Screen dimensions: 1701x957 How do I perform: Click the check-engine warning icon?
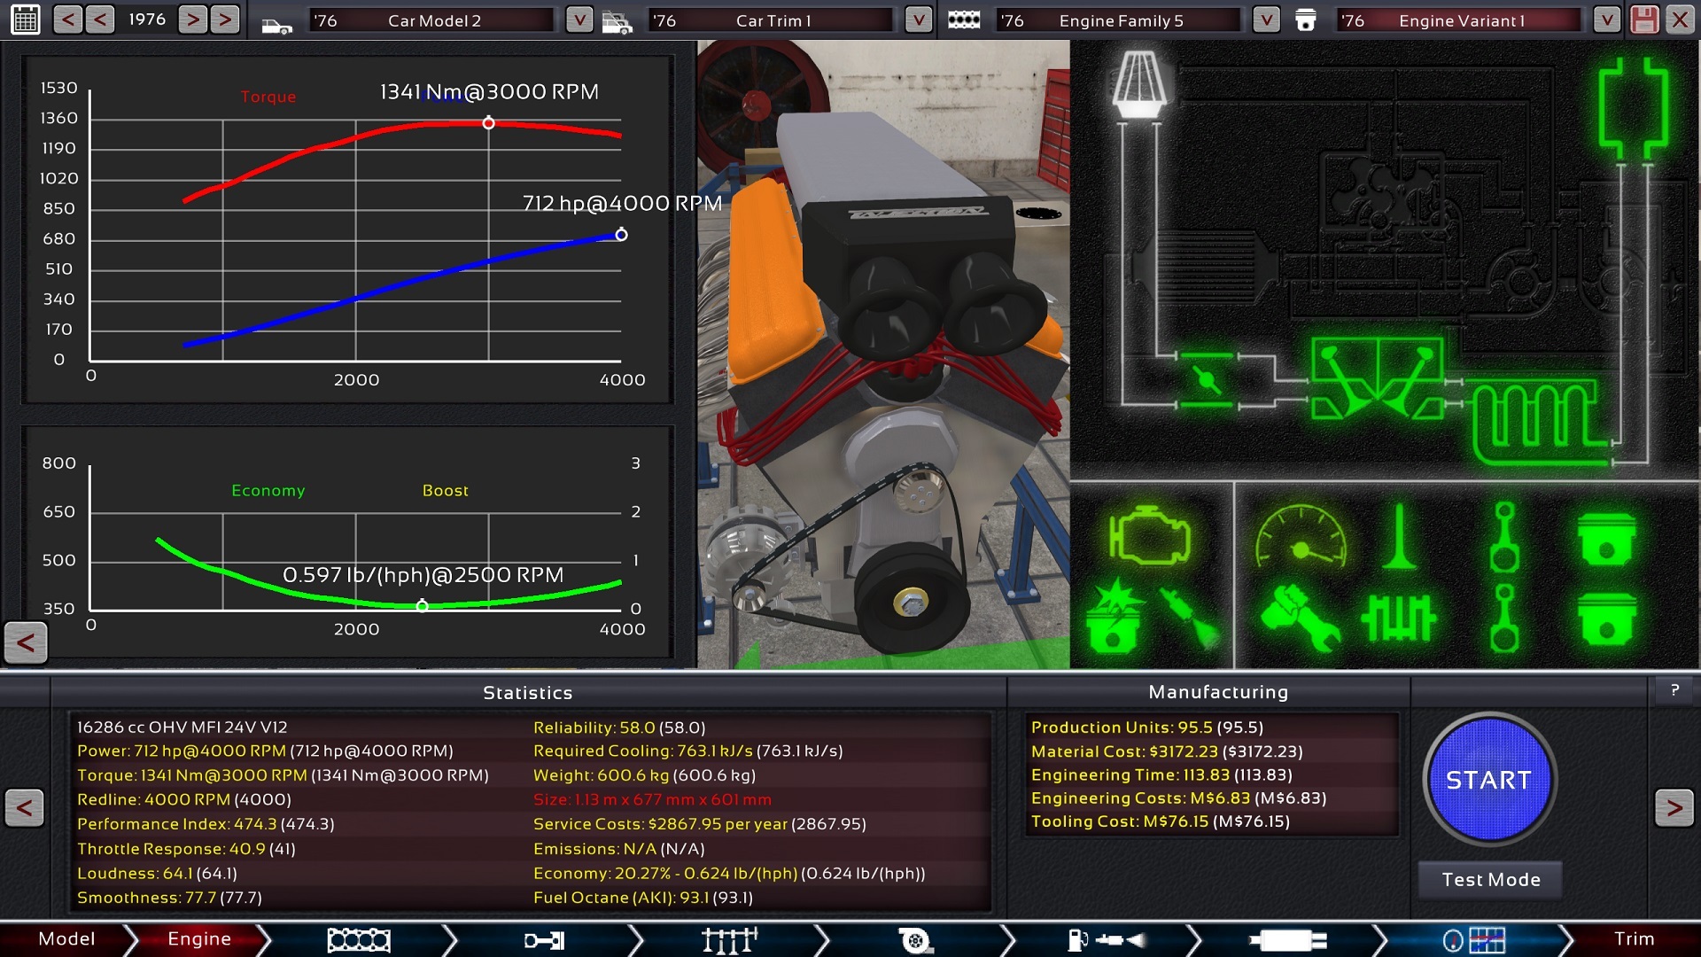click(x=1148, y=536)
